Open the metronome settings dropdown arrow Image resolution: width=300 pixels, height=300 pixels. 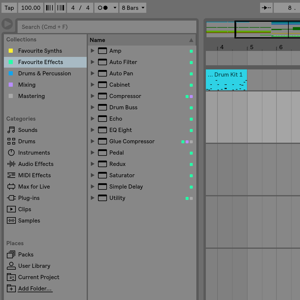(115, 8)
